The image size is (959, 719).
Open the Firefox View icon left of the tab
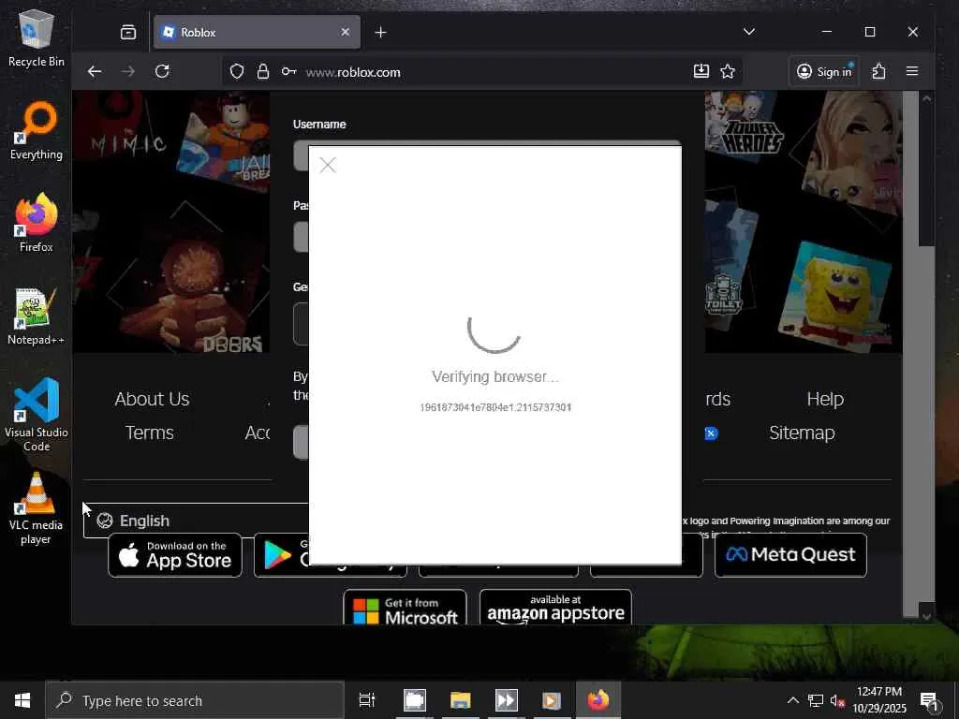tap(127, 32)
